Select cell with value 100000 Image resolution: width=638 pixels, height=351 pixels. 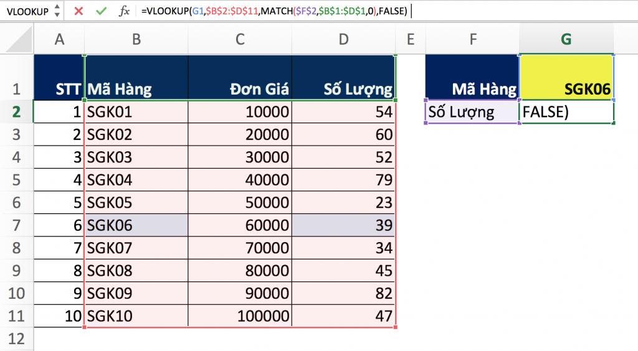pyautogui.click(x=240, y=316)
